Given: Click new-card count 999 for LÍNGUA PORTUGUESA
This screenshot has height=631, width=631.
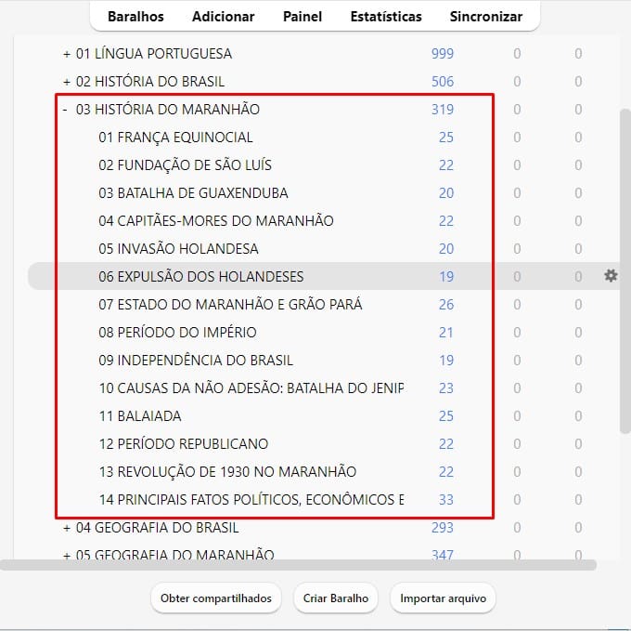Looking at the screenshot, I should [x=443, y=54].
